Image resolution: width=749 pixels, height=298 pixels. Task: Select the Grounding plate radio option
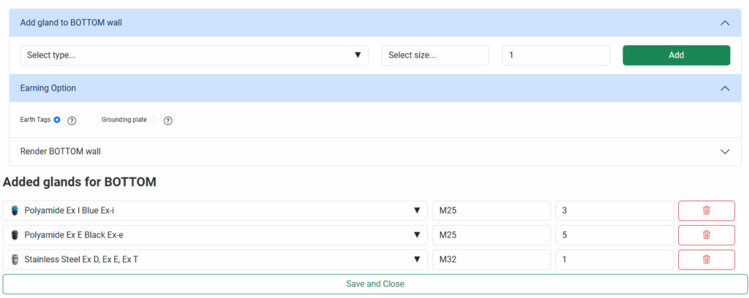point(153,120)
